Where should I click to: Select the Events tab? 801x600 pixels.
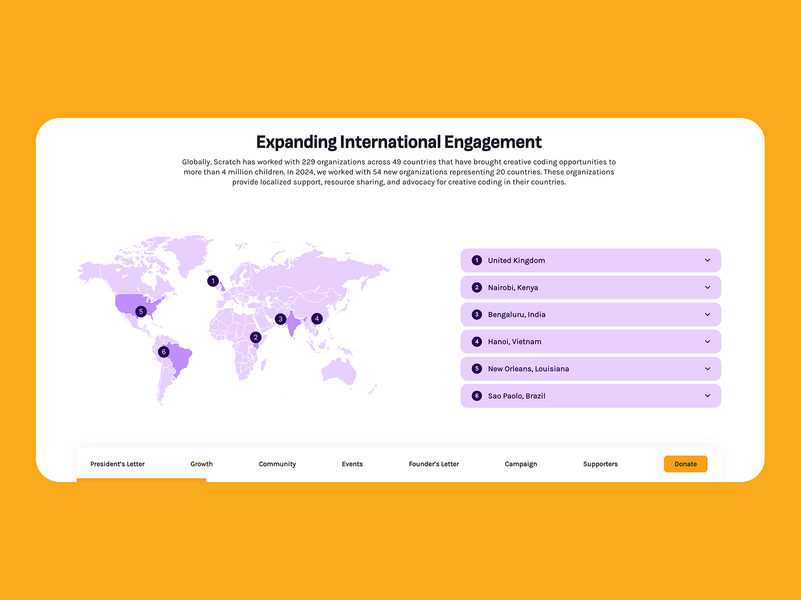coord(352,464)
